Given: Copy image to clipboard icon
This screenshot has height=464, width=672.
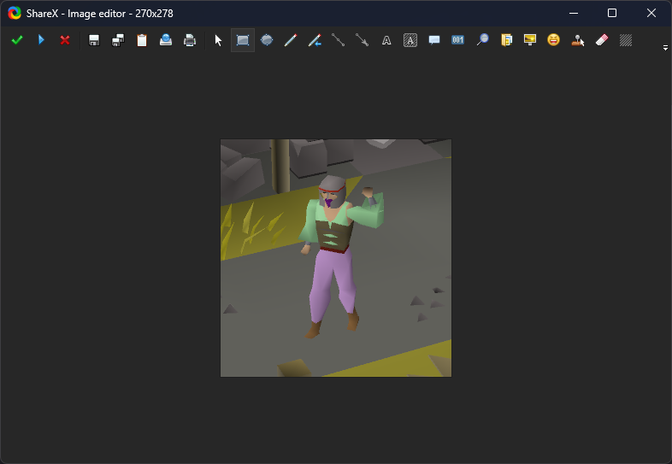Looking at the screenshot, I should [142, 40].
